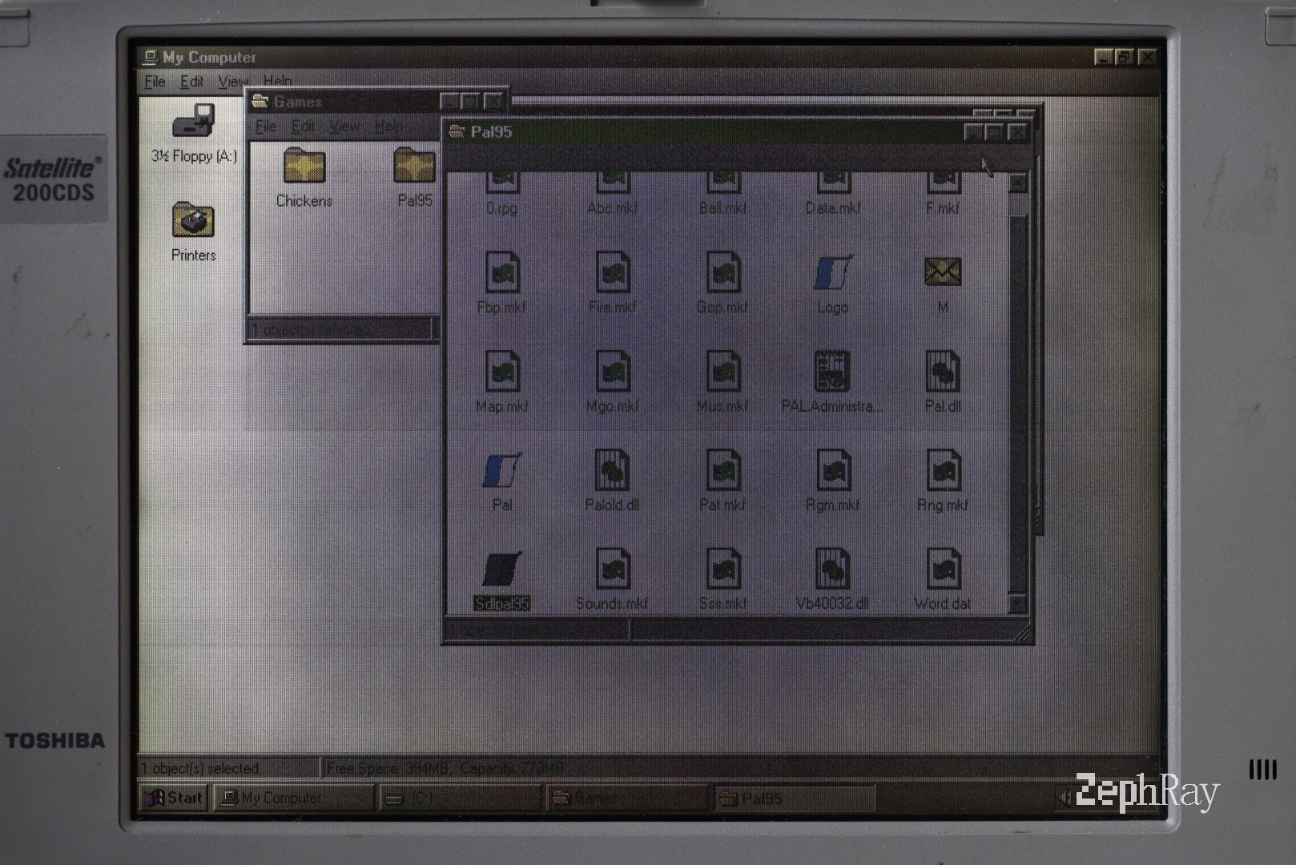Select the F.mkf file icon
The width and height of the screenshot is (1296, 865).
click(x=943, y=181)
